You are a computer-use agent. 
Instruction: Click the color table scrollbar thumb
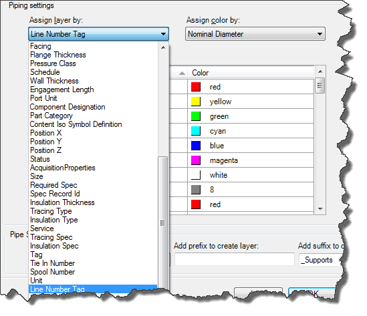(x=320, y=86)
